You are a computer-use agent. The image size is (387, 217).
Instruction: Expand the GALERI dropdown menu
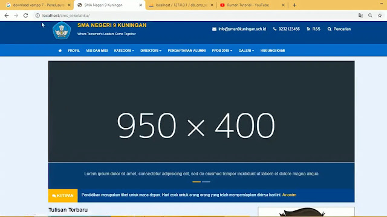click(246, 51)
